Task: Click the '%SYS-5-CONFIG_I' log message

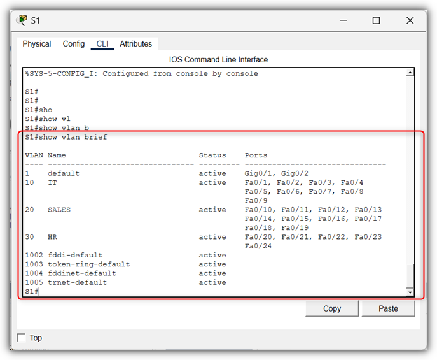Action: click(142, 73)
